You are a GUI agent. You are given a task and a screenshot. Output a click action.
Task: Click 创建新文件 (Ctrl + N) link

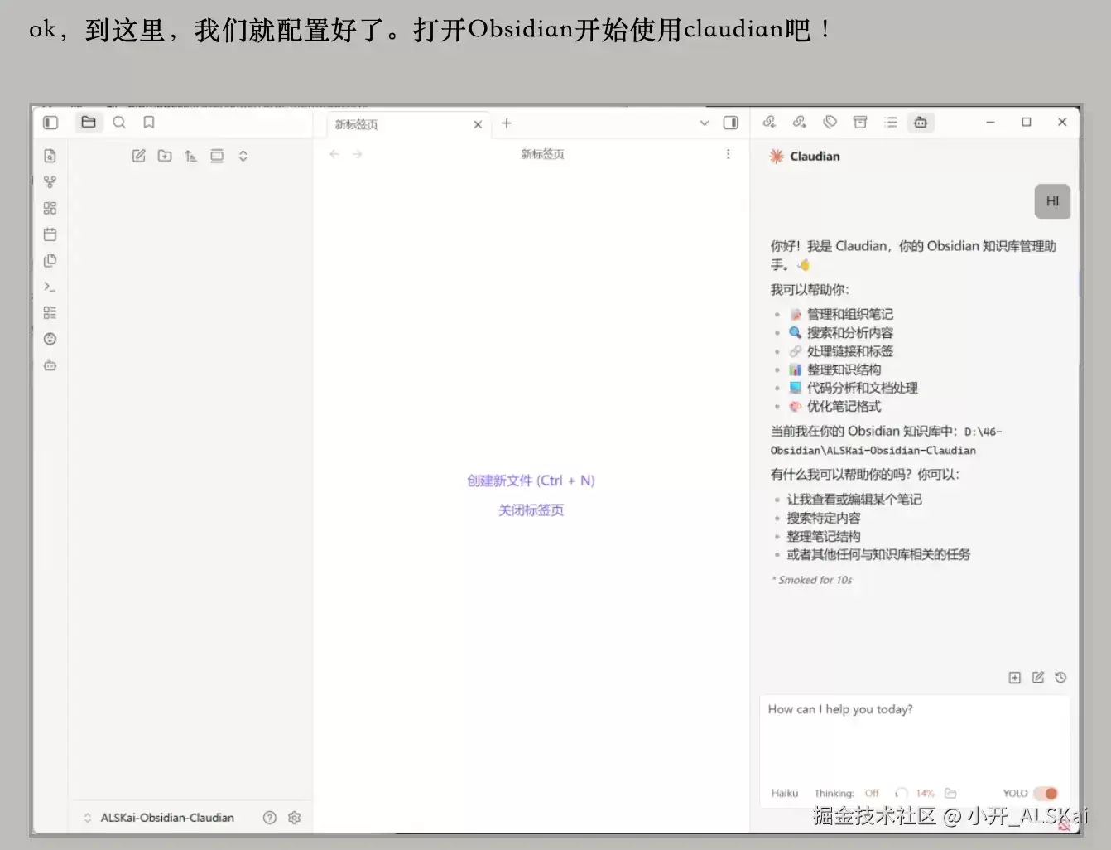pyautogui.click(x=531, y=481)
